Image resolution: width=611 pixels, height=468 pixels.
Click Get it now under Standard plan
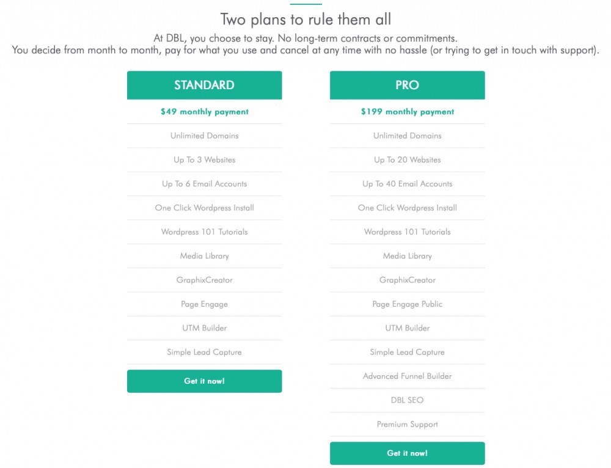(x=204, y=381)
